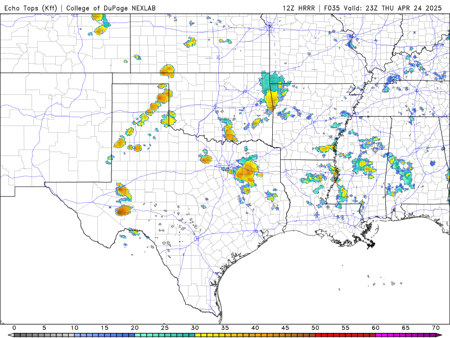Click the "30" label on the color scale
The height and width of the screenshot is (338, 450).
(x=195, y=328)
